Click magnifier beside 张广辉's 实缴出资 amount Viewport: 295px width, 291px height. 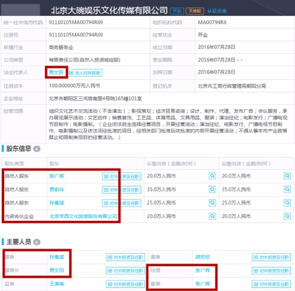[287, 176]
